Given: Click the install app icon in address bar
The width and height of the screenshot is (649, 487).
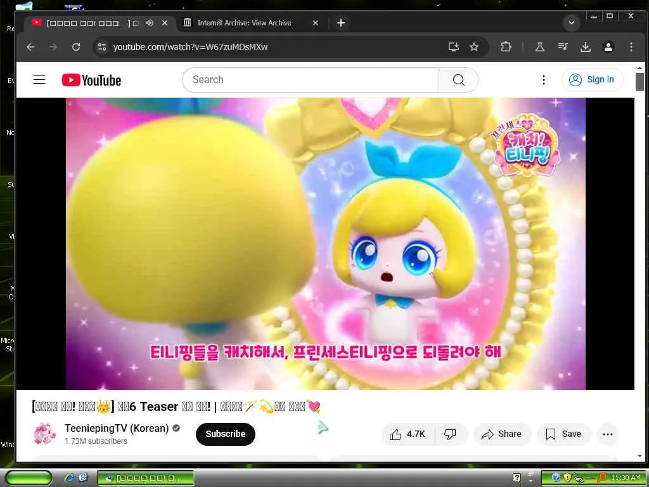Looking at the screenshot, I should (x=454, y=47).
